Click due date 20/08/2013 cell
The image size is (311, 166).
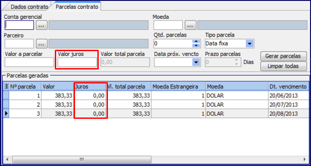coord(289,114)
